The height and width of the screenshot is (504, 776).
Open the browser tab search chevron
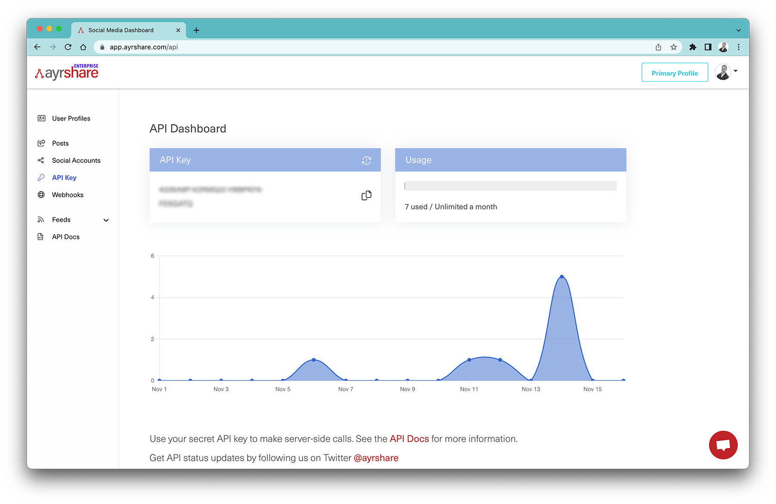point(738,30)
